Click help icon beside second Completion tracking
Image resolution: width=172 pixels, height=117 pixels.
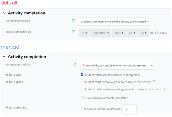coord(75,65)
